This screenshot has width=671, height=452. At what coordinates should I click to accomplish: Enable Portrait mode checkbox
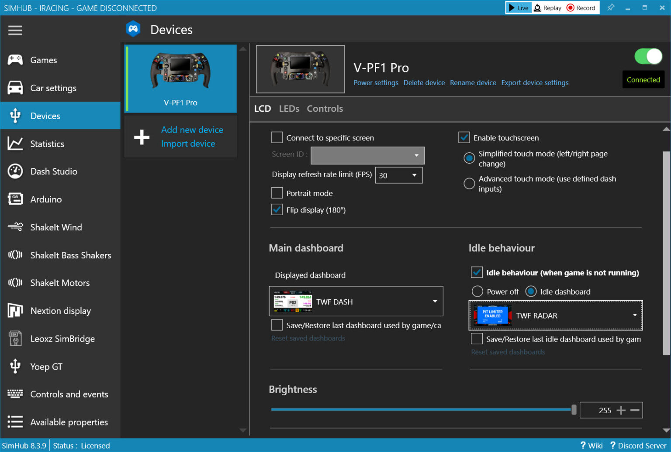[277, 193]
